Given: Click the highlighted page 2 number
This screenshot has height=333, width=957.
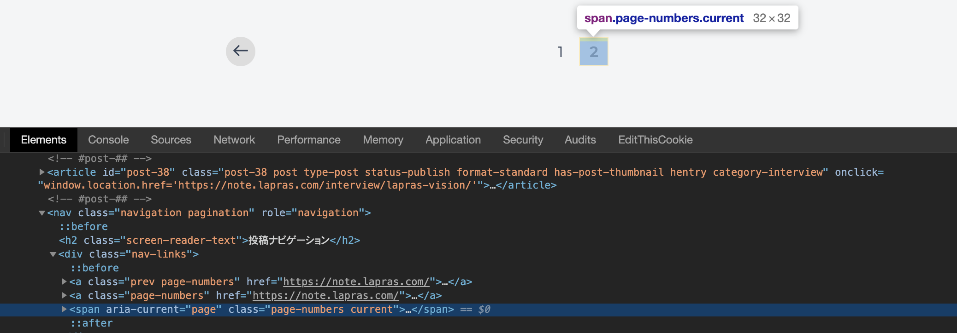Looking at the screenshot, I should click(x=594, y=52).
